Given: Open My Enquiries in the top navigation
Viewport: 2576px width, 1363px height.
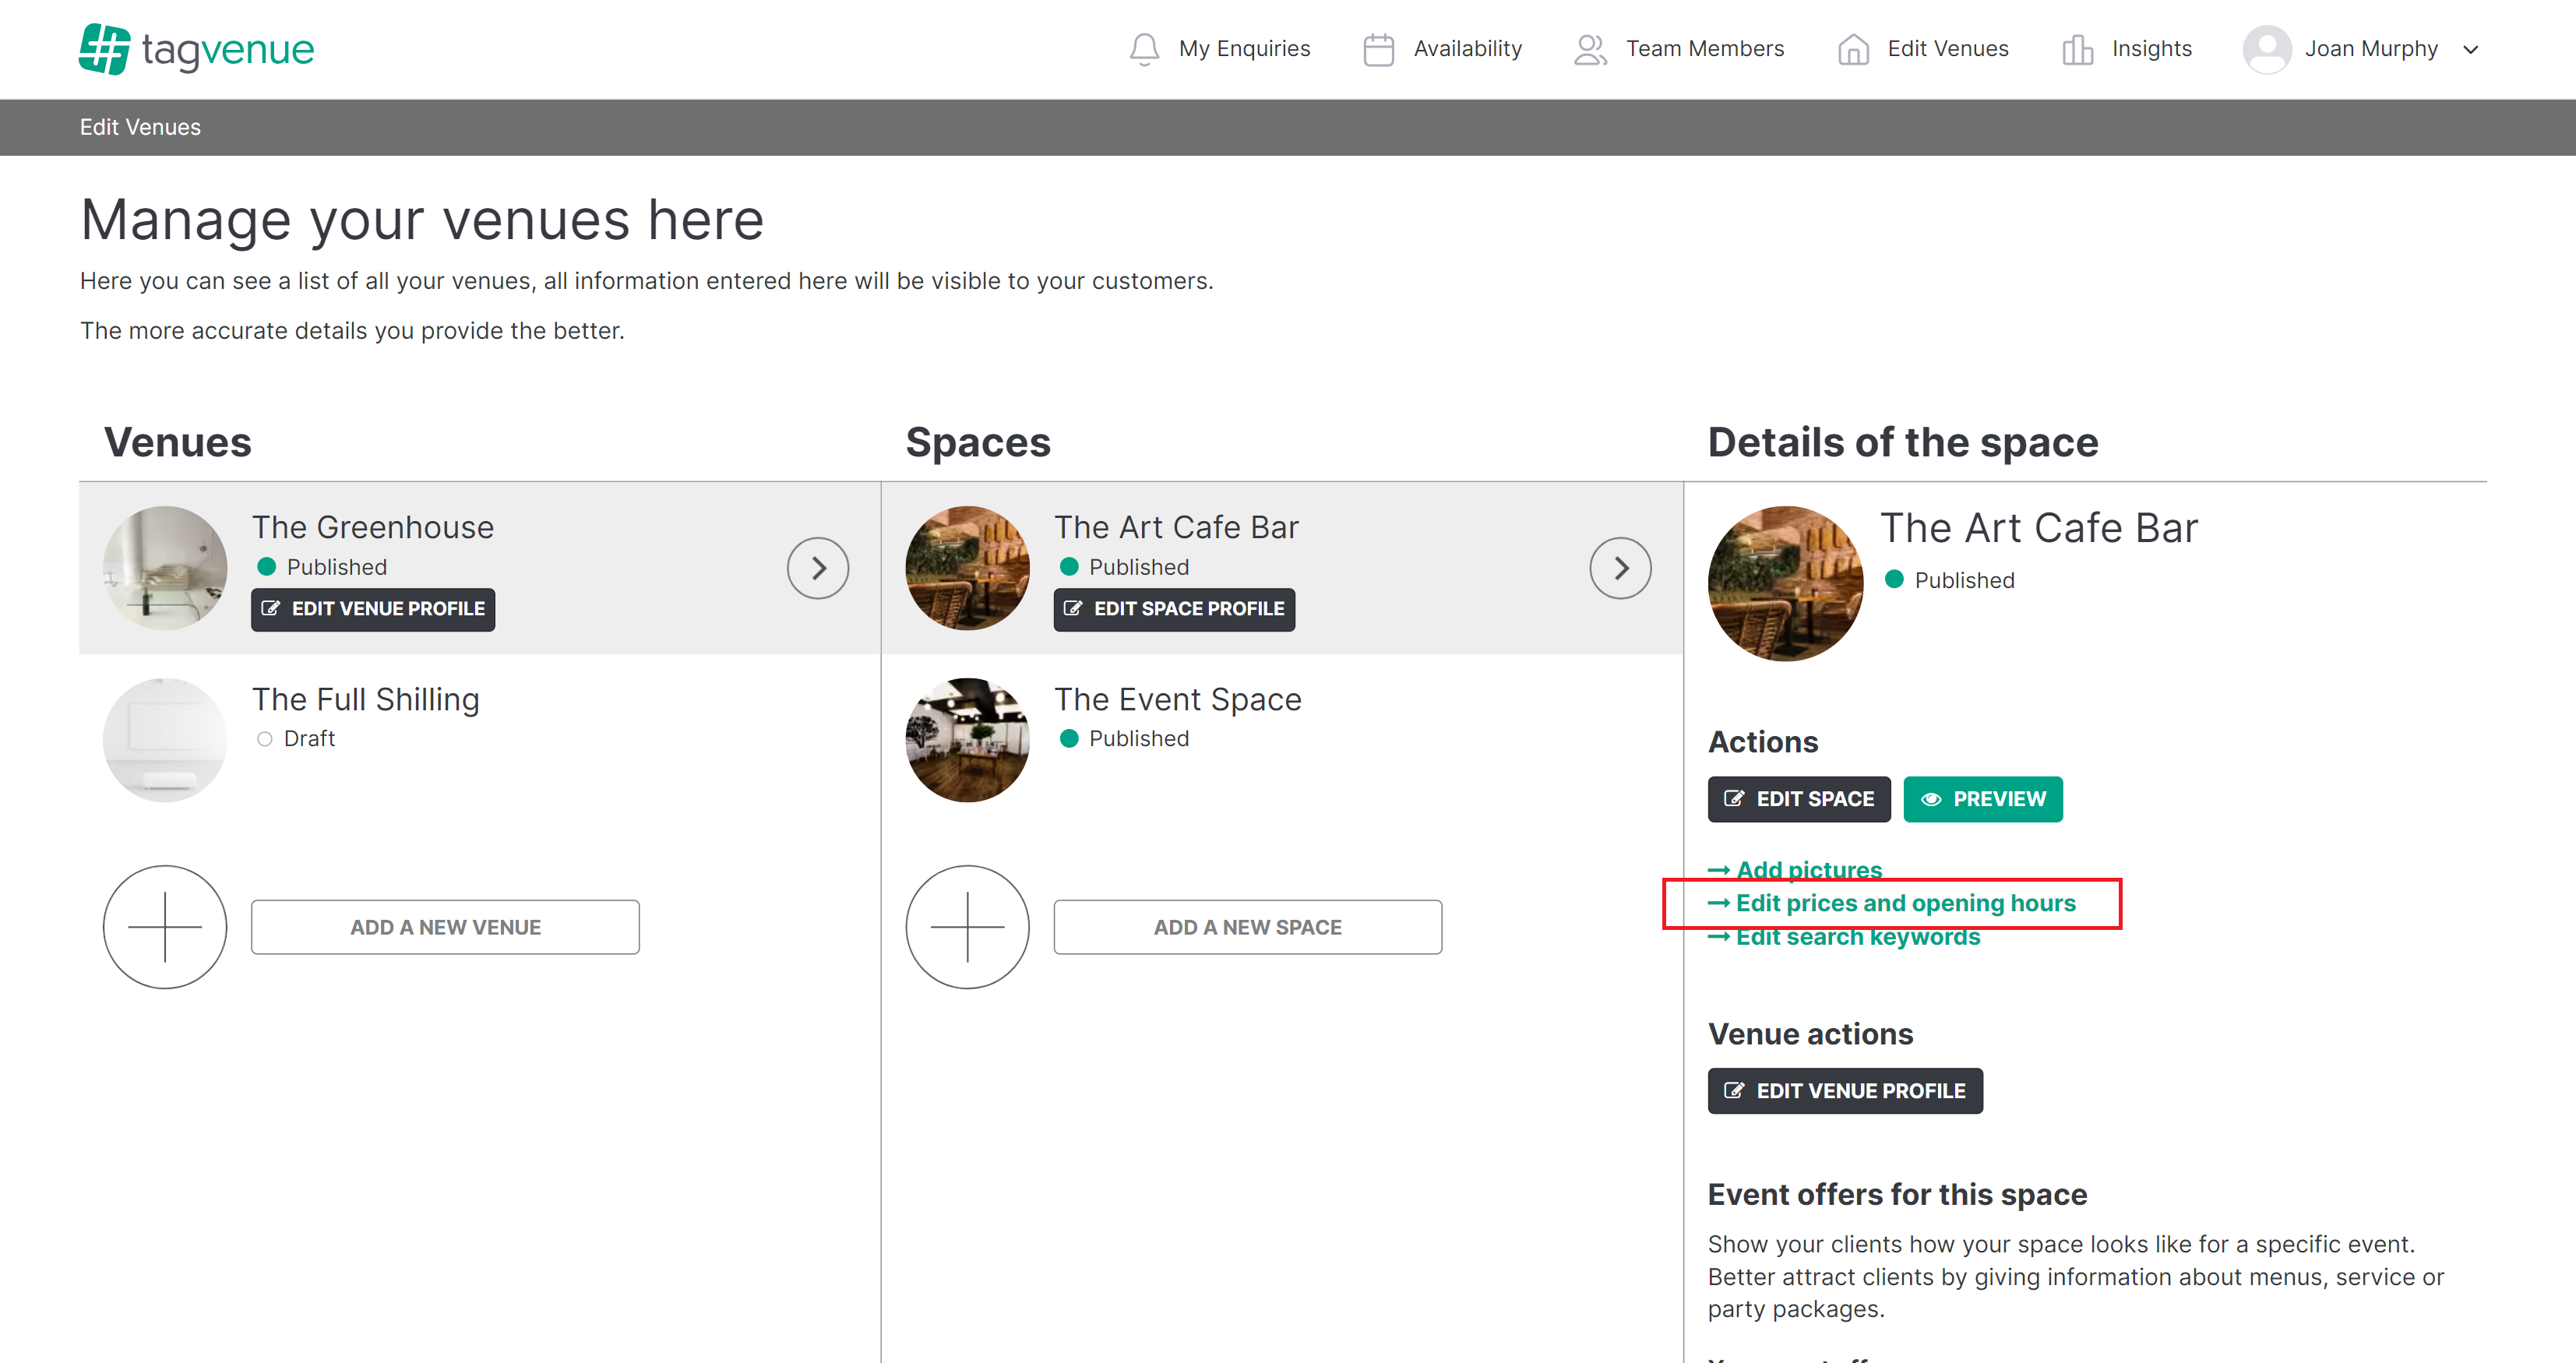Looking at the screenshot, I should (1244, 49).
